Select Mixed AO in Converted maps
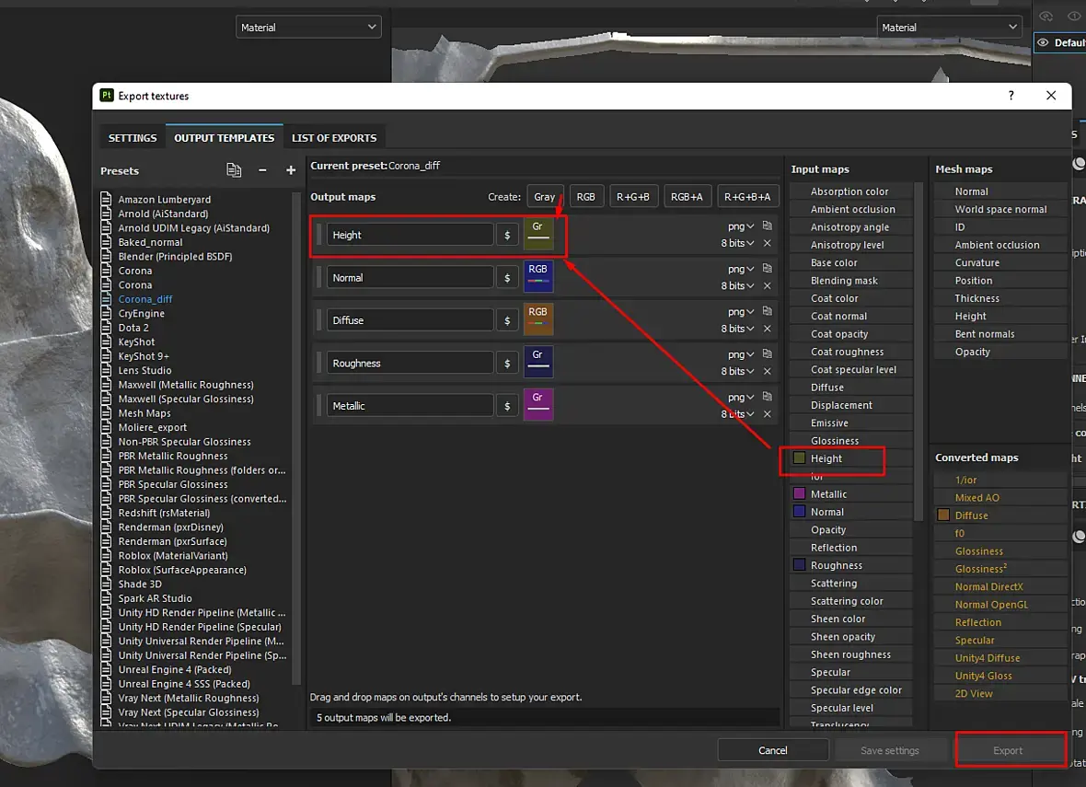Viewport: 1086px width, 787px height. coord(976,498)
